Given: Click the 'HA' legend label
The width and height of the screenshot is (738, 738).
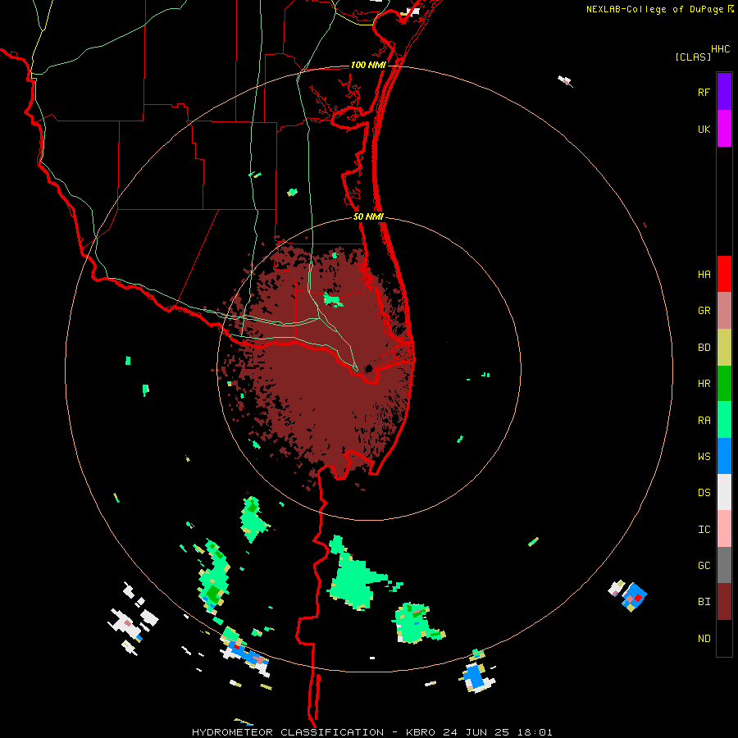Looking at the screenshot, I should [x=704, y=275].
